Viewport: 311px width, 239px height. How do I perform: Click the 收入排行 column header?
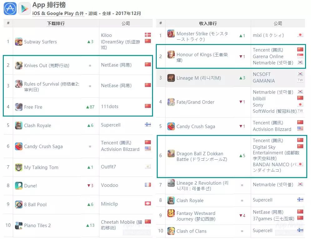[x=208, y=23]
